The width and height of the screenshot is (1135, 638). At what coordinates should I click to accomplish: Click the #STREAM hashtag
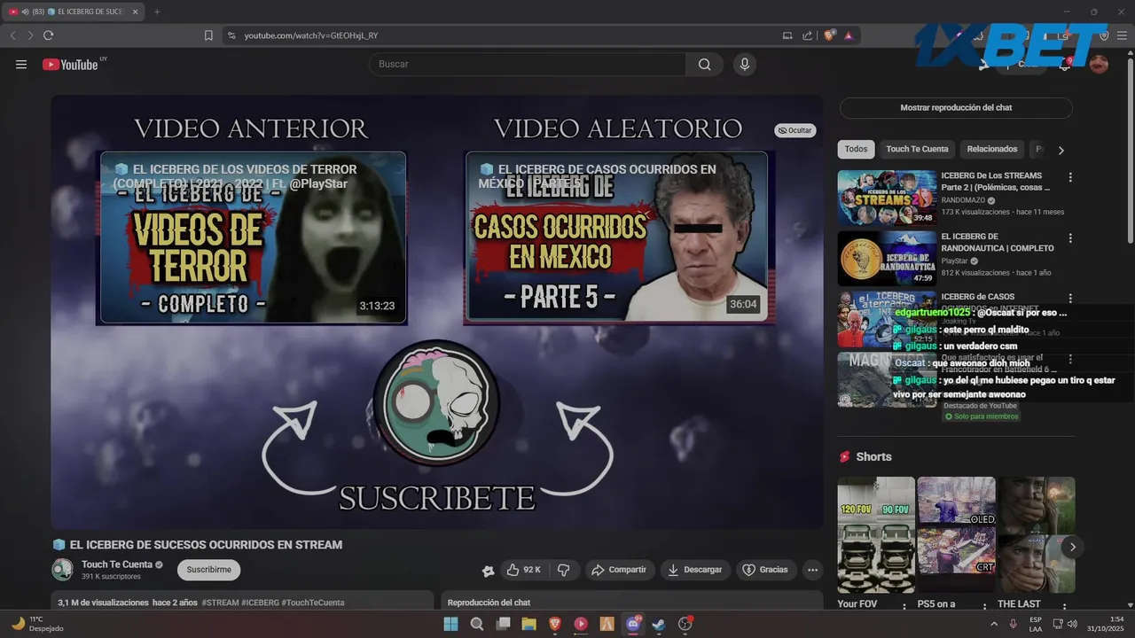[x=220, y=603]
